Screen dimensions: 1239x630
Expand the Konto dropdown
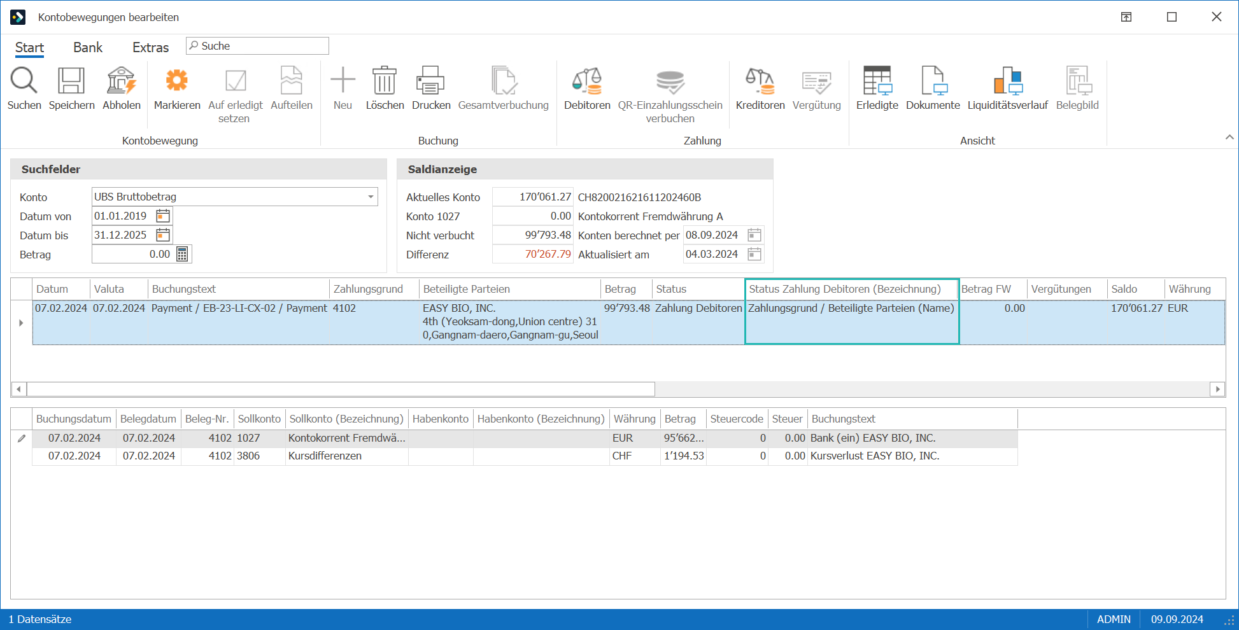pyautogui.click(x=371, y=197)
